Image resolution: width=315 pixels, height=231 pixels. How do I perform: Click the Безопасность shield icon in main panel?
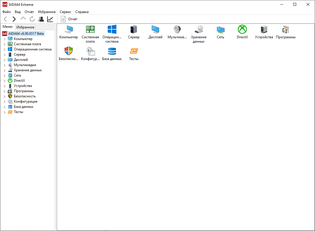point(68,51)
